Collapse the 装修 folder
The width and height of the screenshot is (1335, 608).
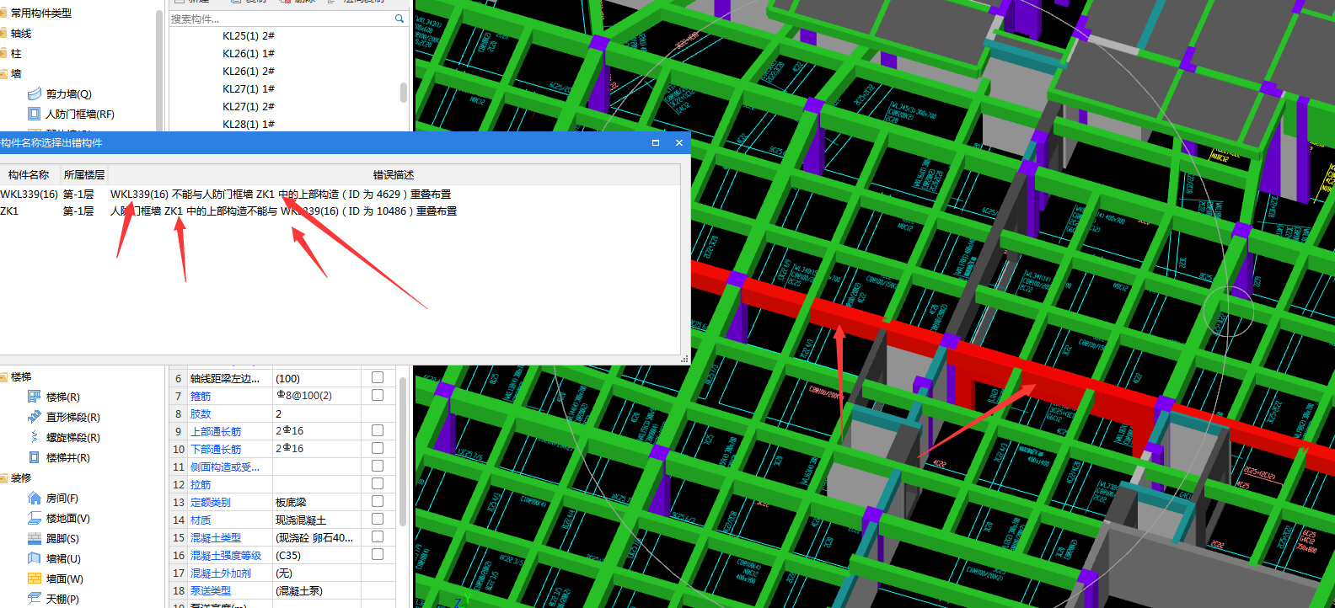coord(4,477)
